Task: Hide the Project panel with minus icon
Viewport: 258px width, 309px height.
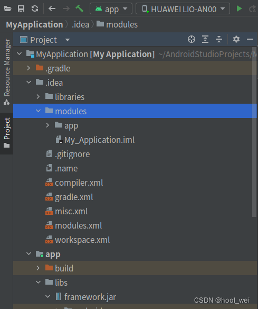Action: 250,39
